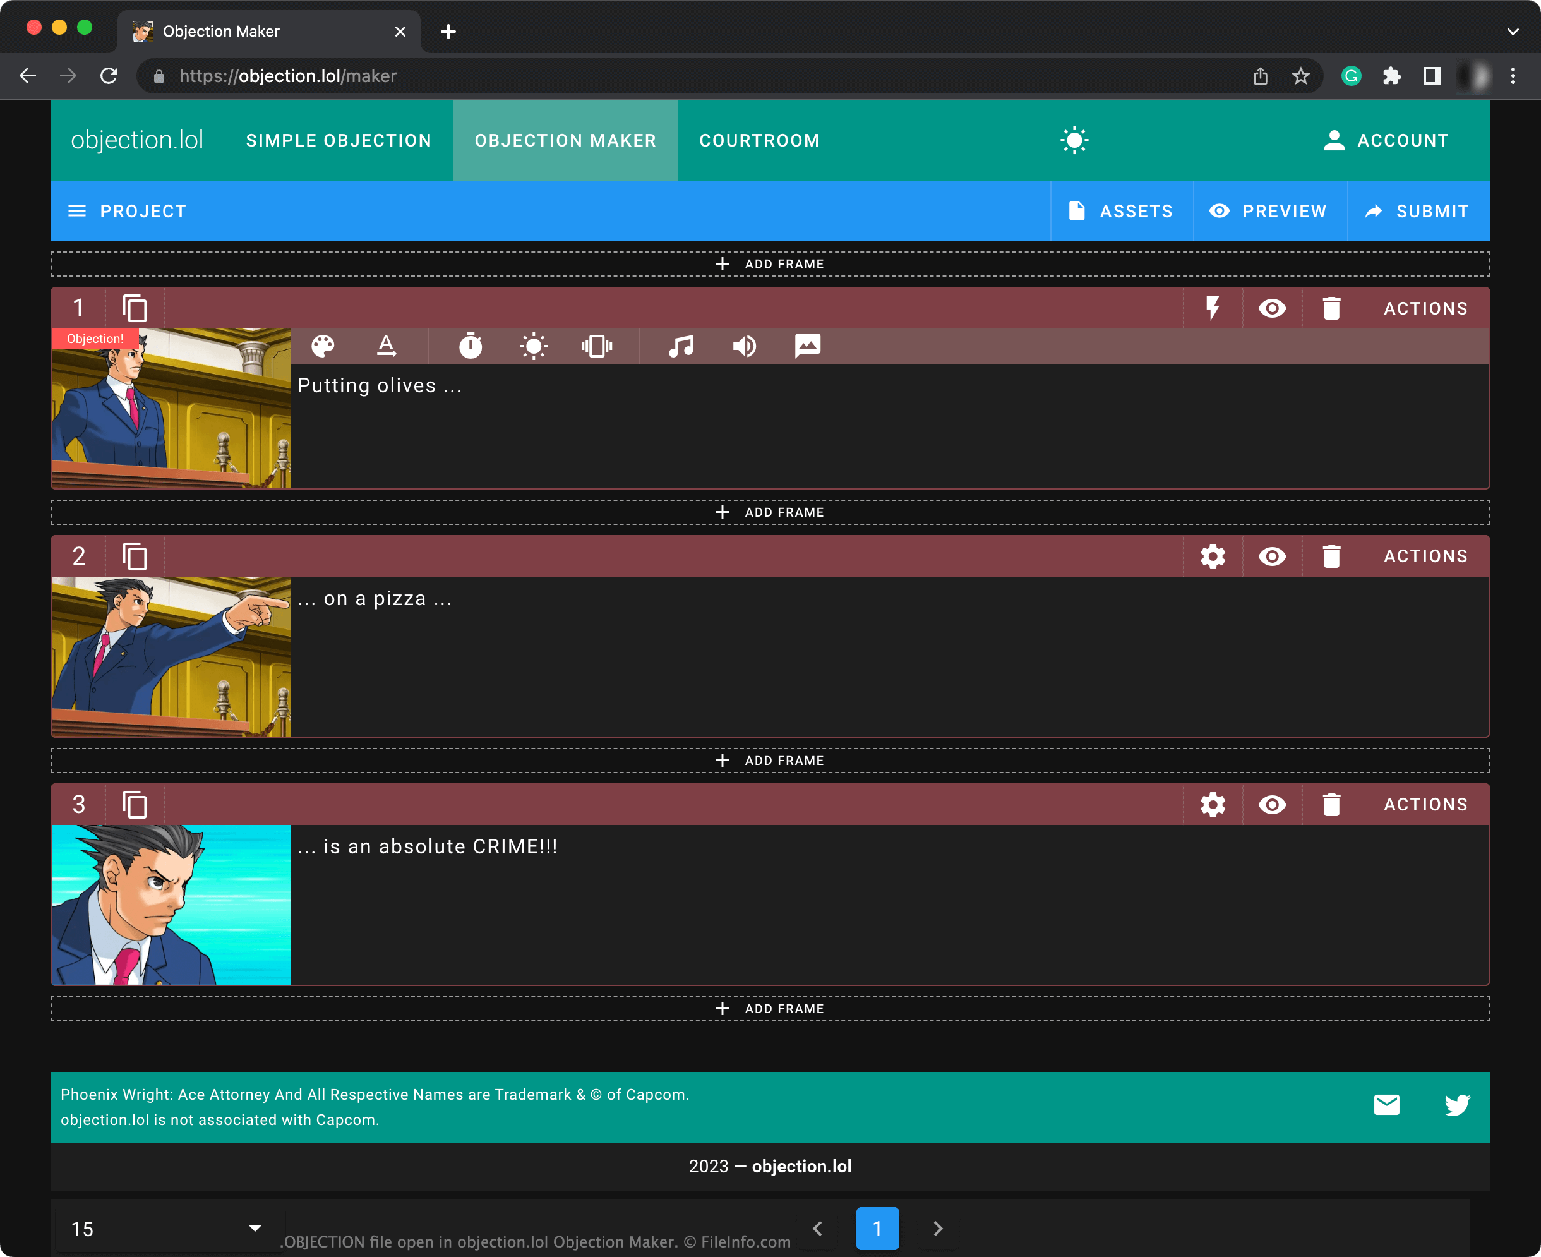Screen dimensions: 1541x1257
Task: Go to the COURTROOM tab
Action: (759, 140)
